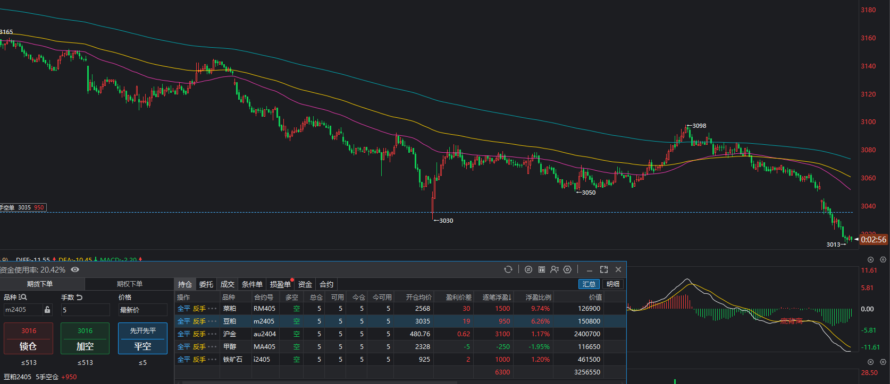
Task: Switch to the 期权下单 tab
Action: coord(130,284)
